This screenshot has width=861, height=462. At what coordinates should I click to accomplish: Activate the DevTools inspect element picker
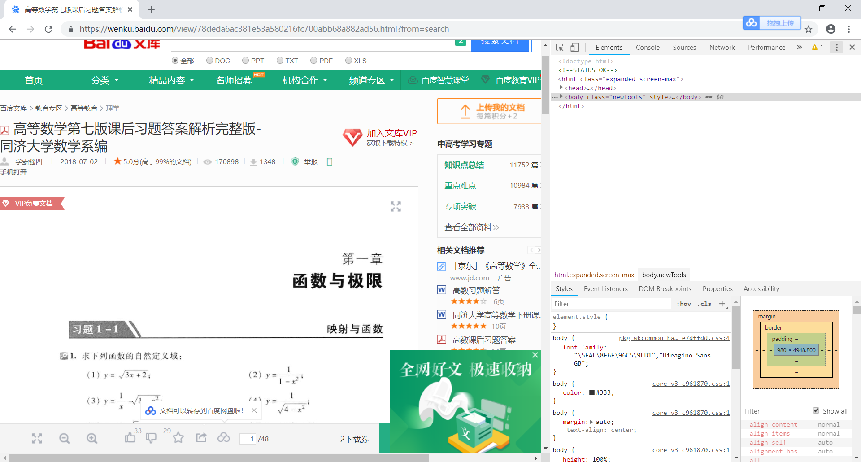(x=560, y=47)
